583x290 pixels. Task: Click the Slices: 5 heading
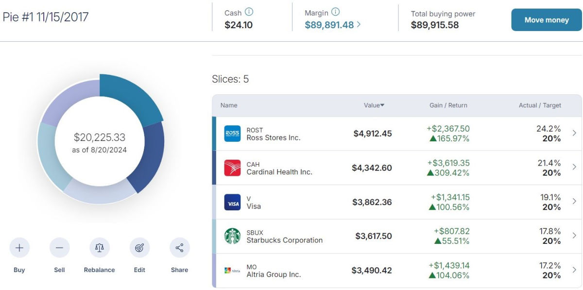click(230, 79)
